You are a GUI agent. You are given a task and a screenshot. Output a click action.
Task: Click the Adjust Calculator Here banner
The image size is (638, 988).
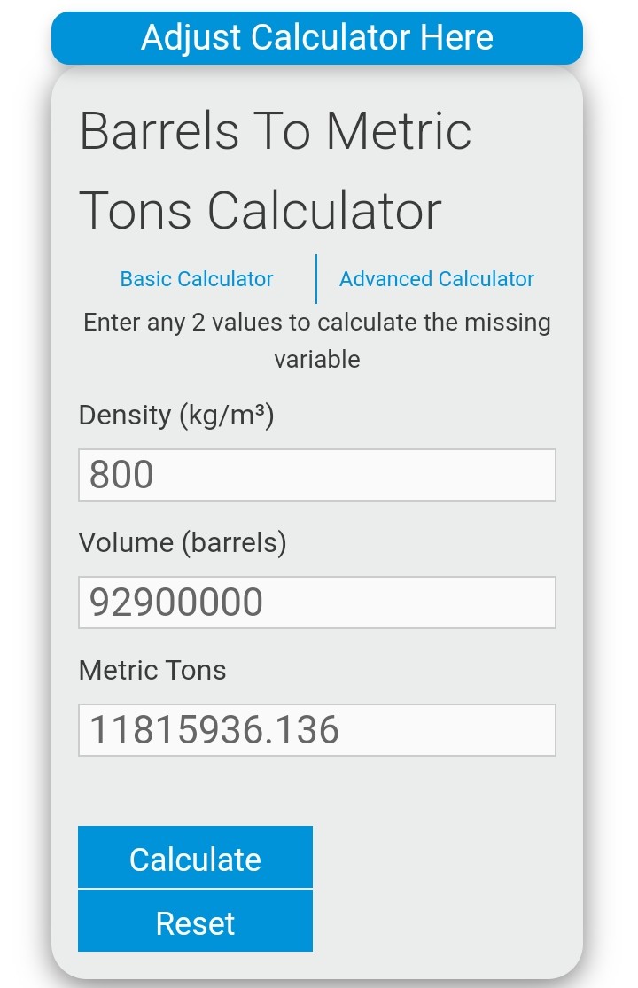tap(317, 38)
